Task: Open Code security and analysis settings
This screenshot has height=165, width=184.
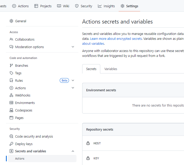Action: pos(34,137)
